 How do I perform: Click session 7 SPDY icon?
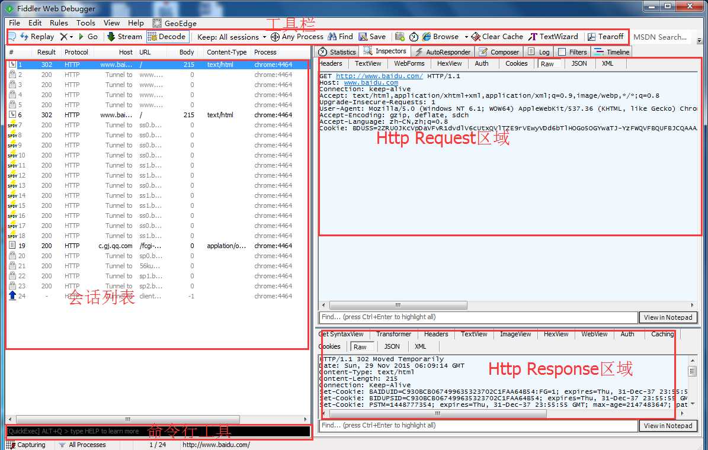click(x=12, y=124)
